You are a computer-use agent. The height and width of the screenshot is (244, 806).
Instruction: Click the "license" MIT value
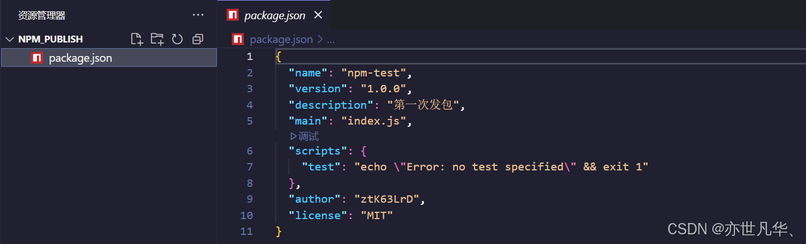(x=376, y=216)
